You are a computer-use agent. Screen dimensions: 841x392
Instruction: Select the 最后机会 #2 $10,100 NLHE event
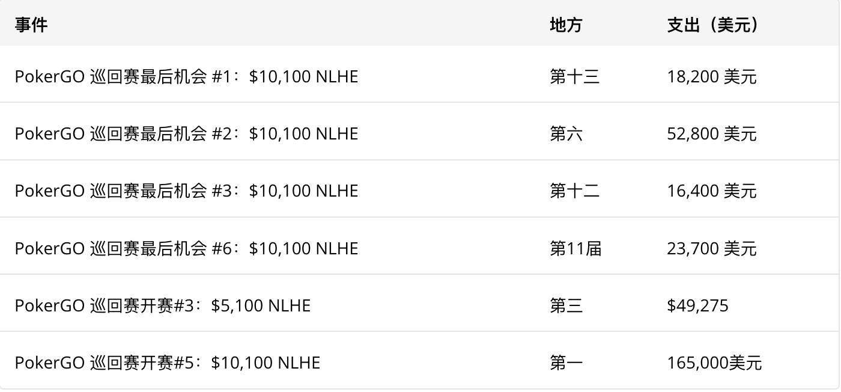pyautogui.click(x=186, y=133)
